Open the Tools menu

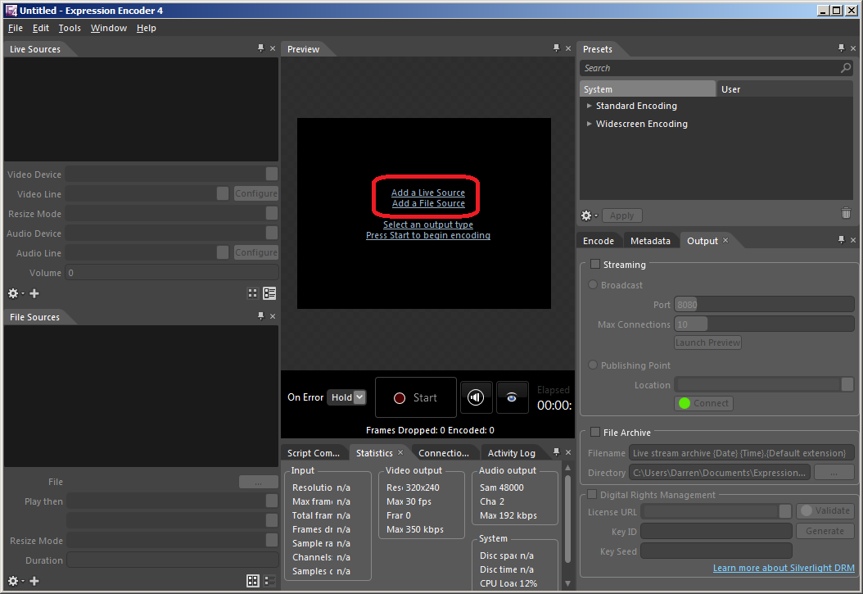pyautogui.click(x=70, y=28)
